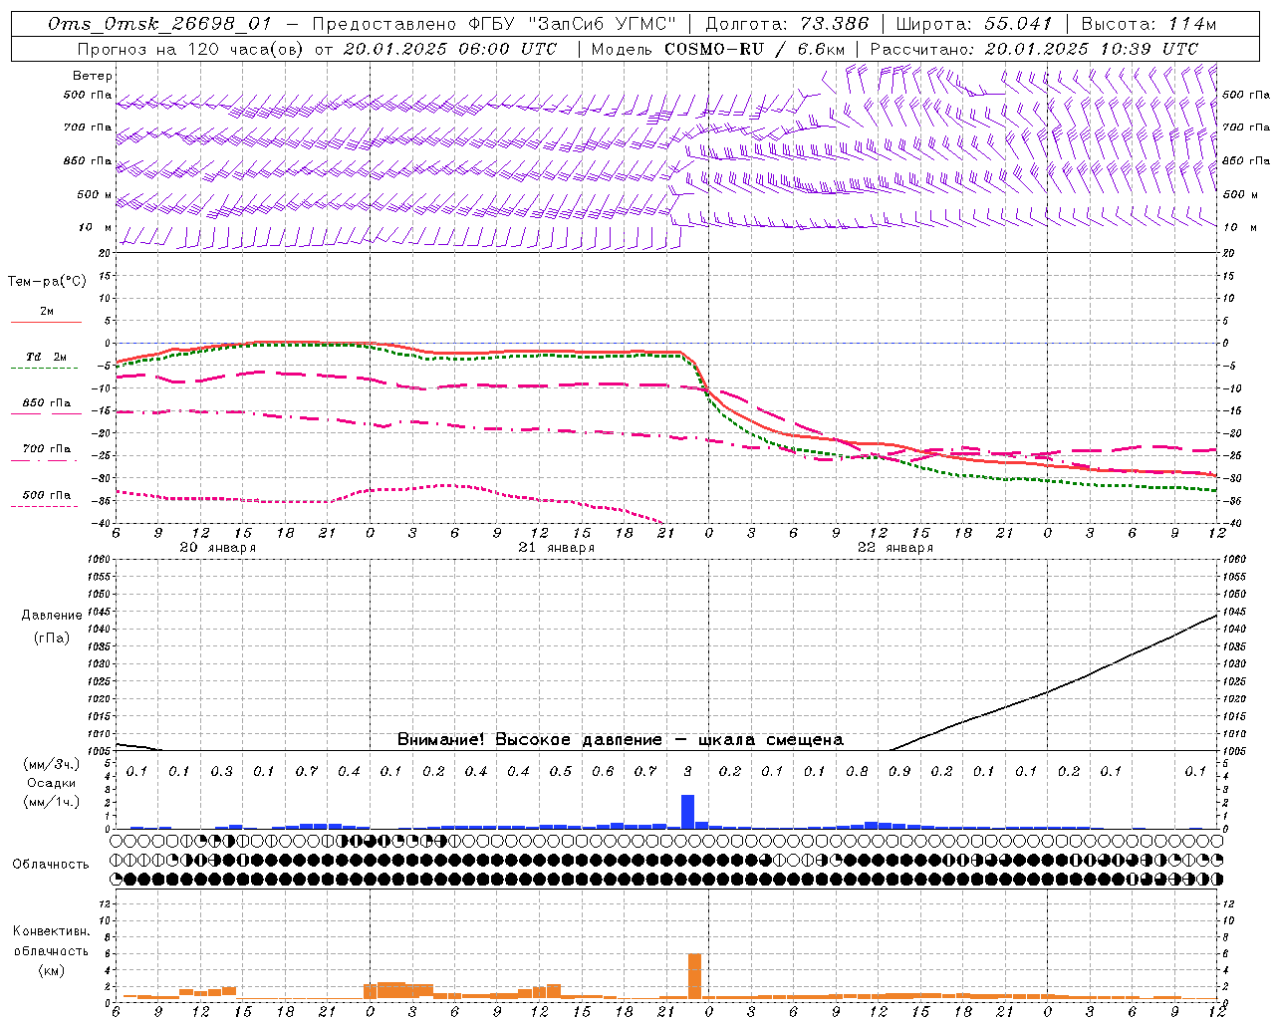1275x1020 pixels.
Task: Click the station title Oms_Omsk_26698_01
Action: [159, 24]
